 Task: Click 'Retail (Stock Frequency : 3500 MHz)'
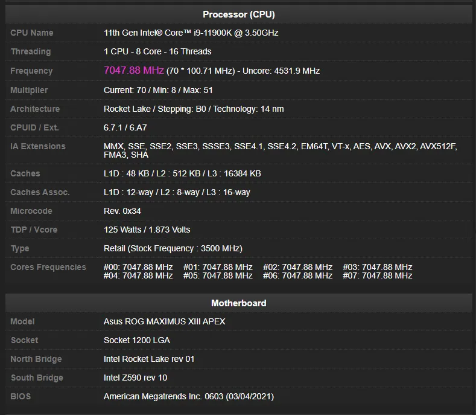click(173, 249)
